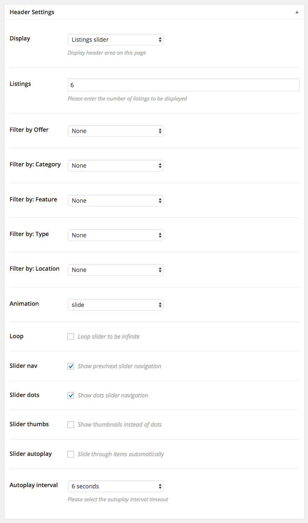308x523 pixels.
Task: Click the "Slider autoplay" row label
Action: pos(30,454)
